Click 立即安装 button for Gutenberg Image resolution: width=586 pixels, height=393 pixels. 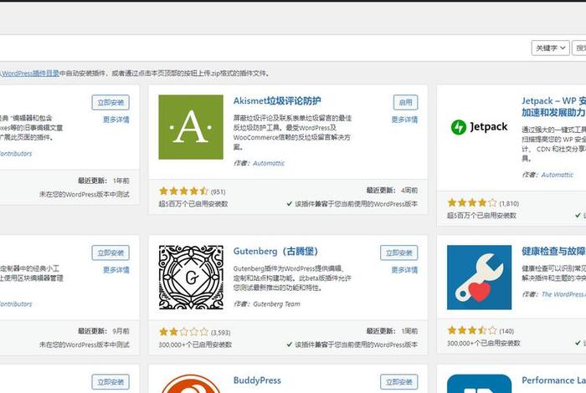398,253
